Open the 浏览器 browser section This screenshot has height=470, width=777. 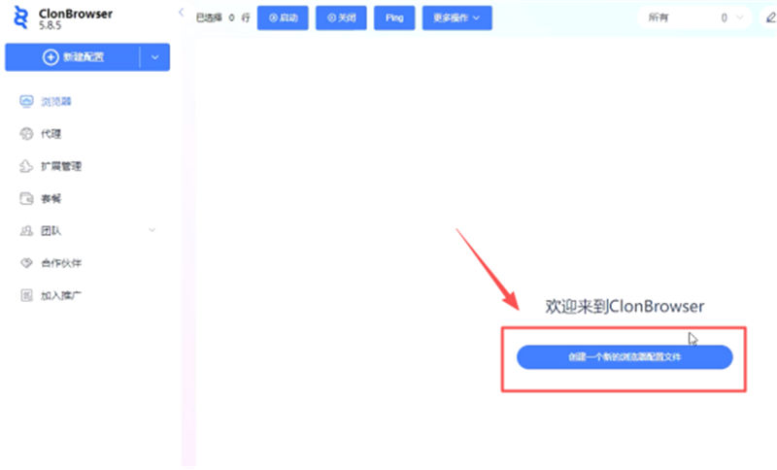56,102
